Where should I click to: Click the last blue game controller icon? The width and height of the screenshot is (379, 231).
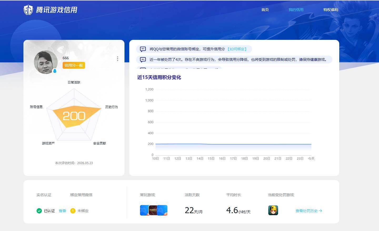click(x=163, y=210)
